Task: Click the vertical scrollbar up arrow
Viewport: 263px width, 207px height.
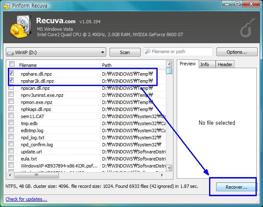Action: coord(169,64)
